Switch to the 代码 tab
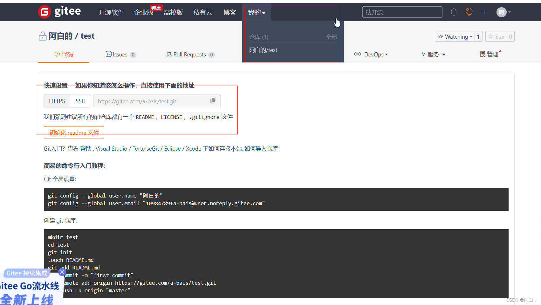 point(64,54)
